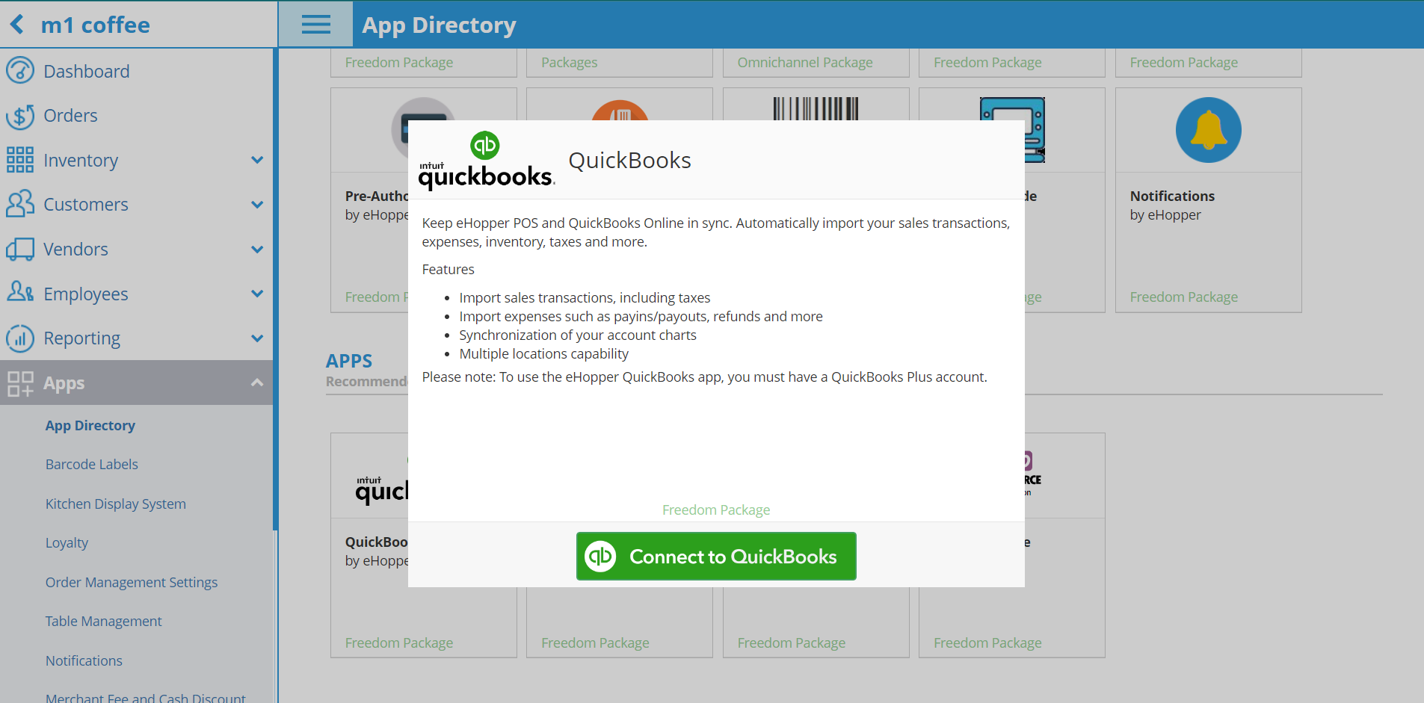Expand the Inventory section
The width and height of the screenshot is (1424, 703).
point(258,159)
